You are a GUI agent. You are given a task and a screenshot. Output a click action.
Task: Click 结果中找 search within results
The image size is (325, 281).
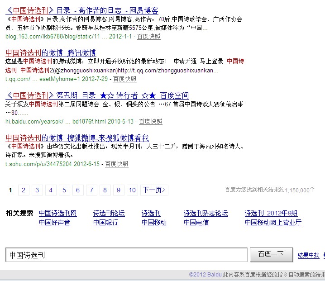click(308, 255)
